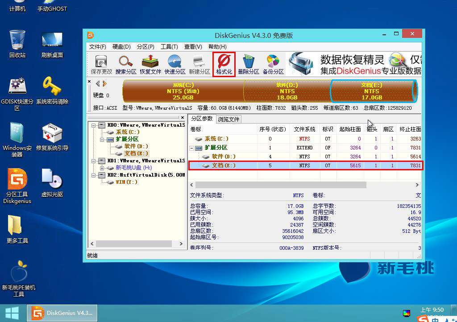Open 修复系统引导 toolbox icon
This screenshot has height=322, width=457.
pos(52,137)
